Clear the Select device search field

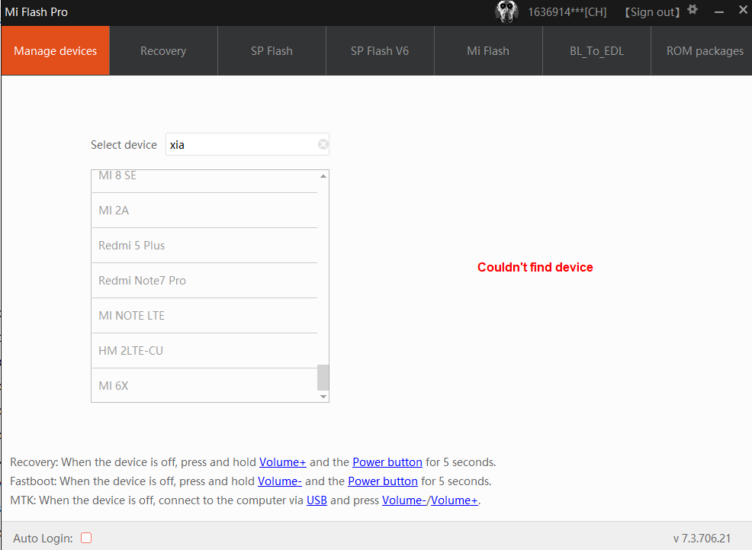[x=323, y=144]
